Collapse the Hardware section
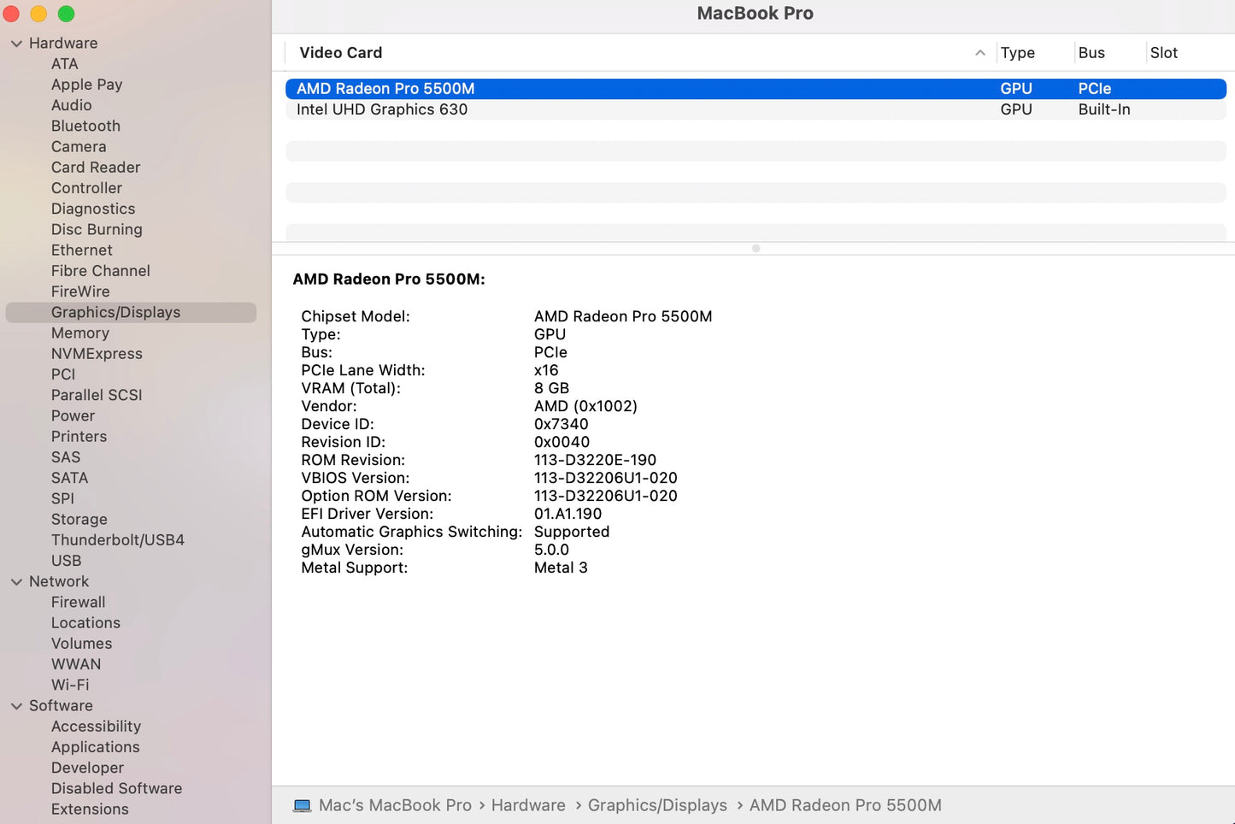Screen dimensions: 1235x824 16,43
